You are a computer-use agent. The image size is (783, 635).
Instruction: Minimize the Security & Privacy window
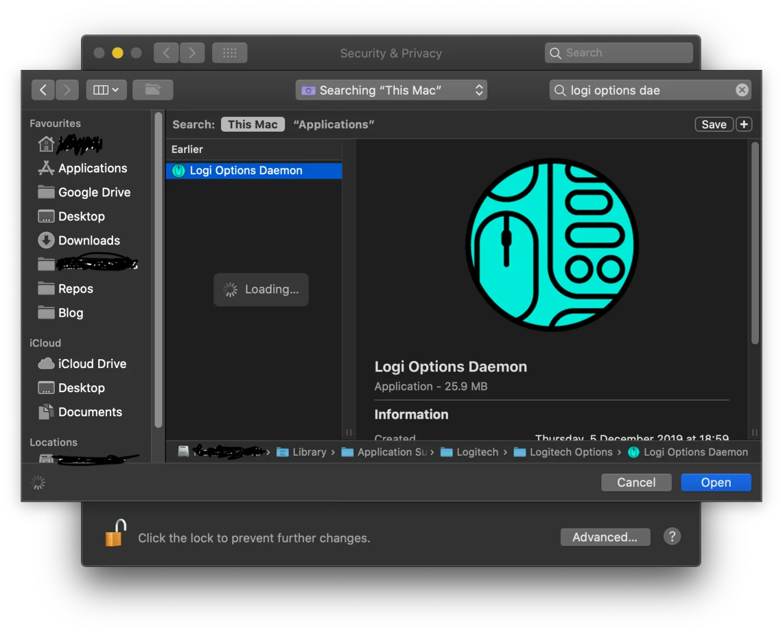[x=118, y=53]
